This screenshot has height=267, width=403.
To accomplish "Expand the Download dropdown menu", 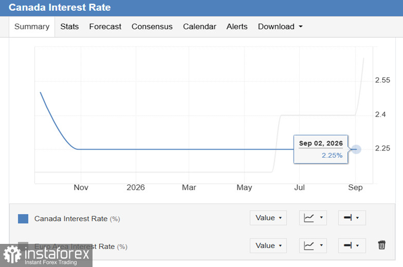I will coord(280,27).
